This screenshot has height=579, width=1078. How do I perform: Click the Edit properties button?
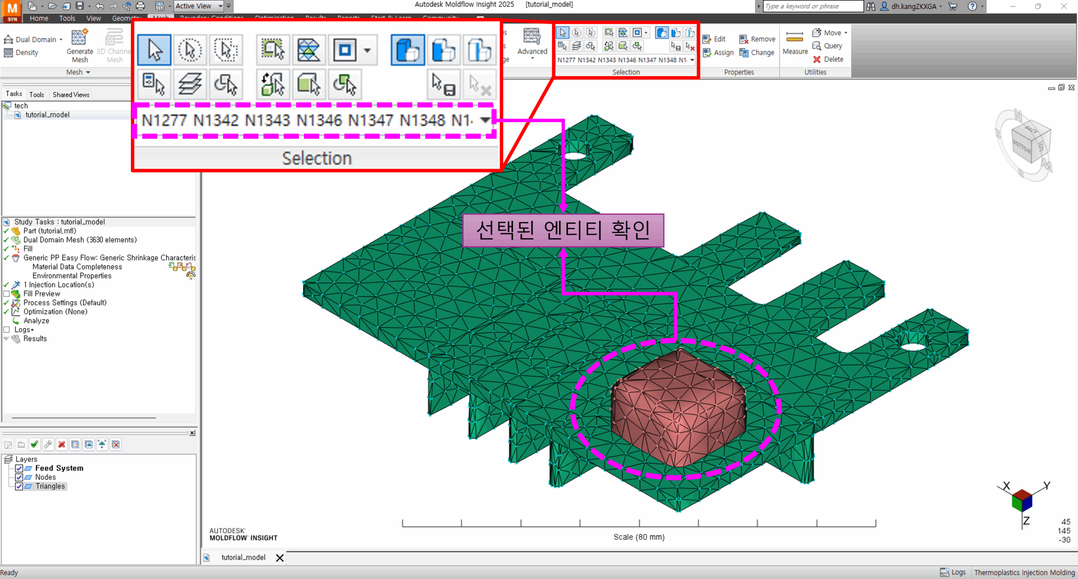(x=714, y=39)
